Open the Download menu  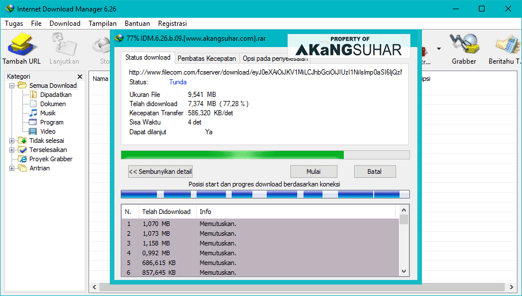point(65,24)
